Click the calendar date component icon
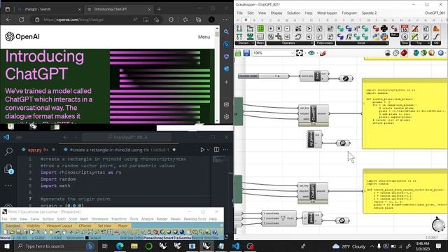The image size is (448, 252). 405,29
